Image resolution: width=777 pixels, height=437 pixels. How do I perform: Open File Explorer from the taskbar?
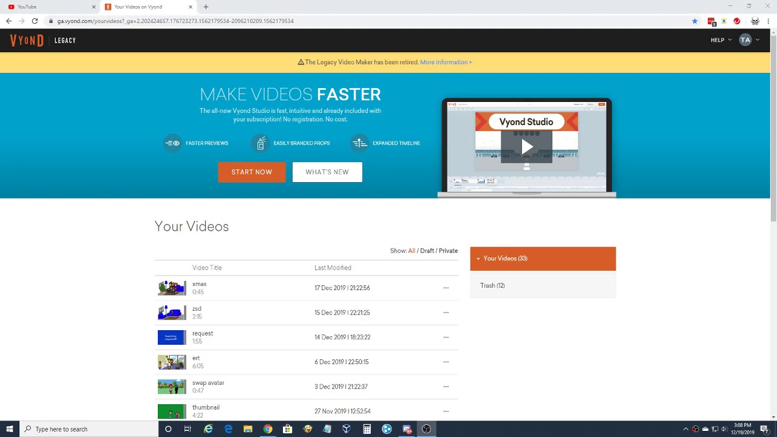pyautogui.click(x=248, y=429)
